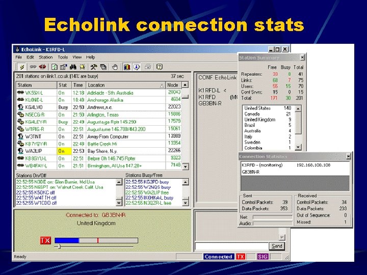This screenshot has width=367, height=275.
Task: Click the red Disconnect toolbar icon
Action: pyautogui.click(x=42, y=67)
